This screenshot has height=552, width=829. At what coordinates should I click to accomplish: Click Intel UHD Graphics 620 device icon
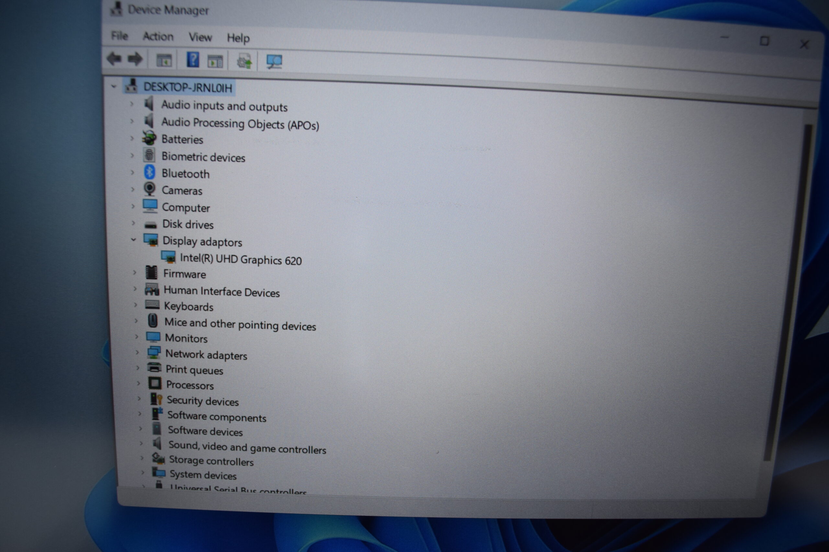pos(168,257)
